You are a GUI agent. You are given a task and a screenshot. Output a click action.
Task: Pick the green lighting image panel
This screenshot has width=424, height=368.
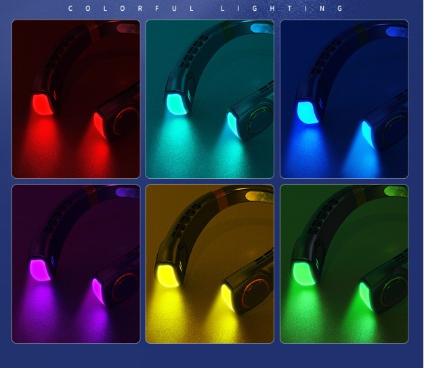click(x=344, y=264)
